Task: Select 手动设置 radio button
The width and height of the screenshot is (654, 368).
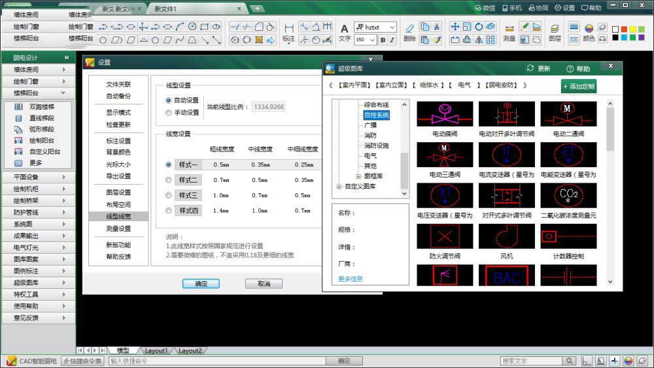Action: pos(169,112)
